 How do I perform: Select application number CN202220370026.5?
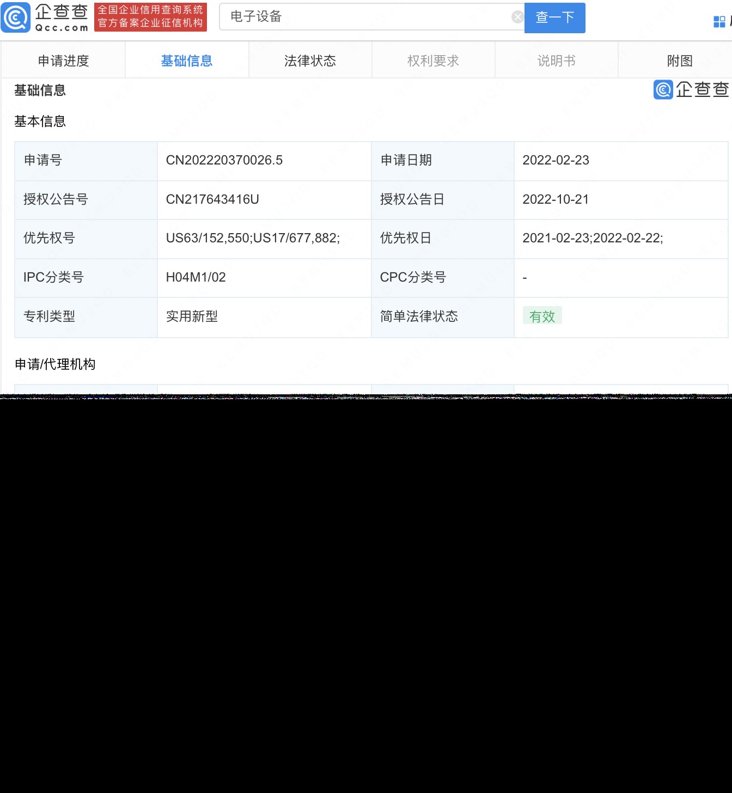[x=224, y=160]
